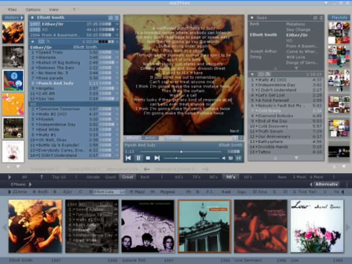Viewport: 352px width, 264px height.
Task: Open the Alternativ genre selector
Action: 326,184
